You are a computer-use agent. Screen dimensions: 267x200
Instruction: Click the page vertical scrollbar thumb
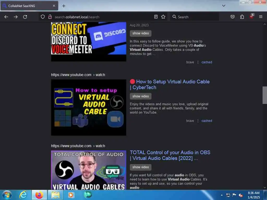[265, 95]
